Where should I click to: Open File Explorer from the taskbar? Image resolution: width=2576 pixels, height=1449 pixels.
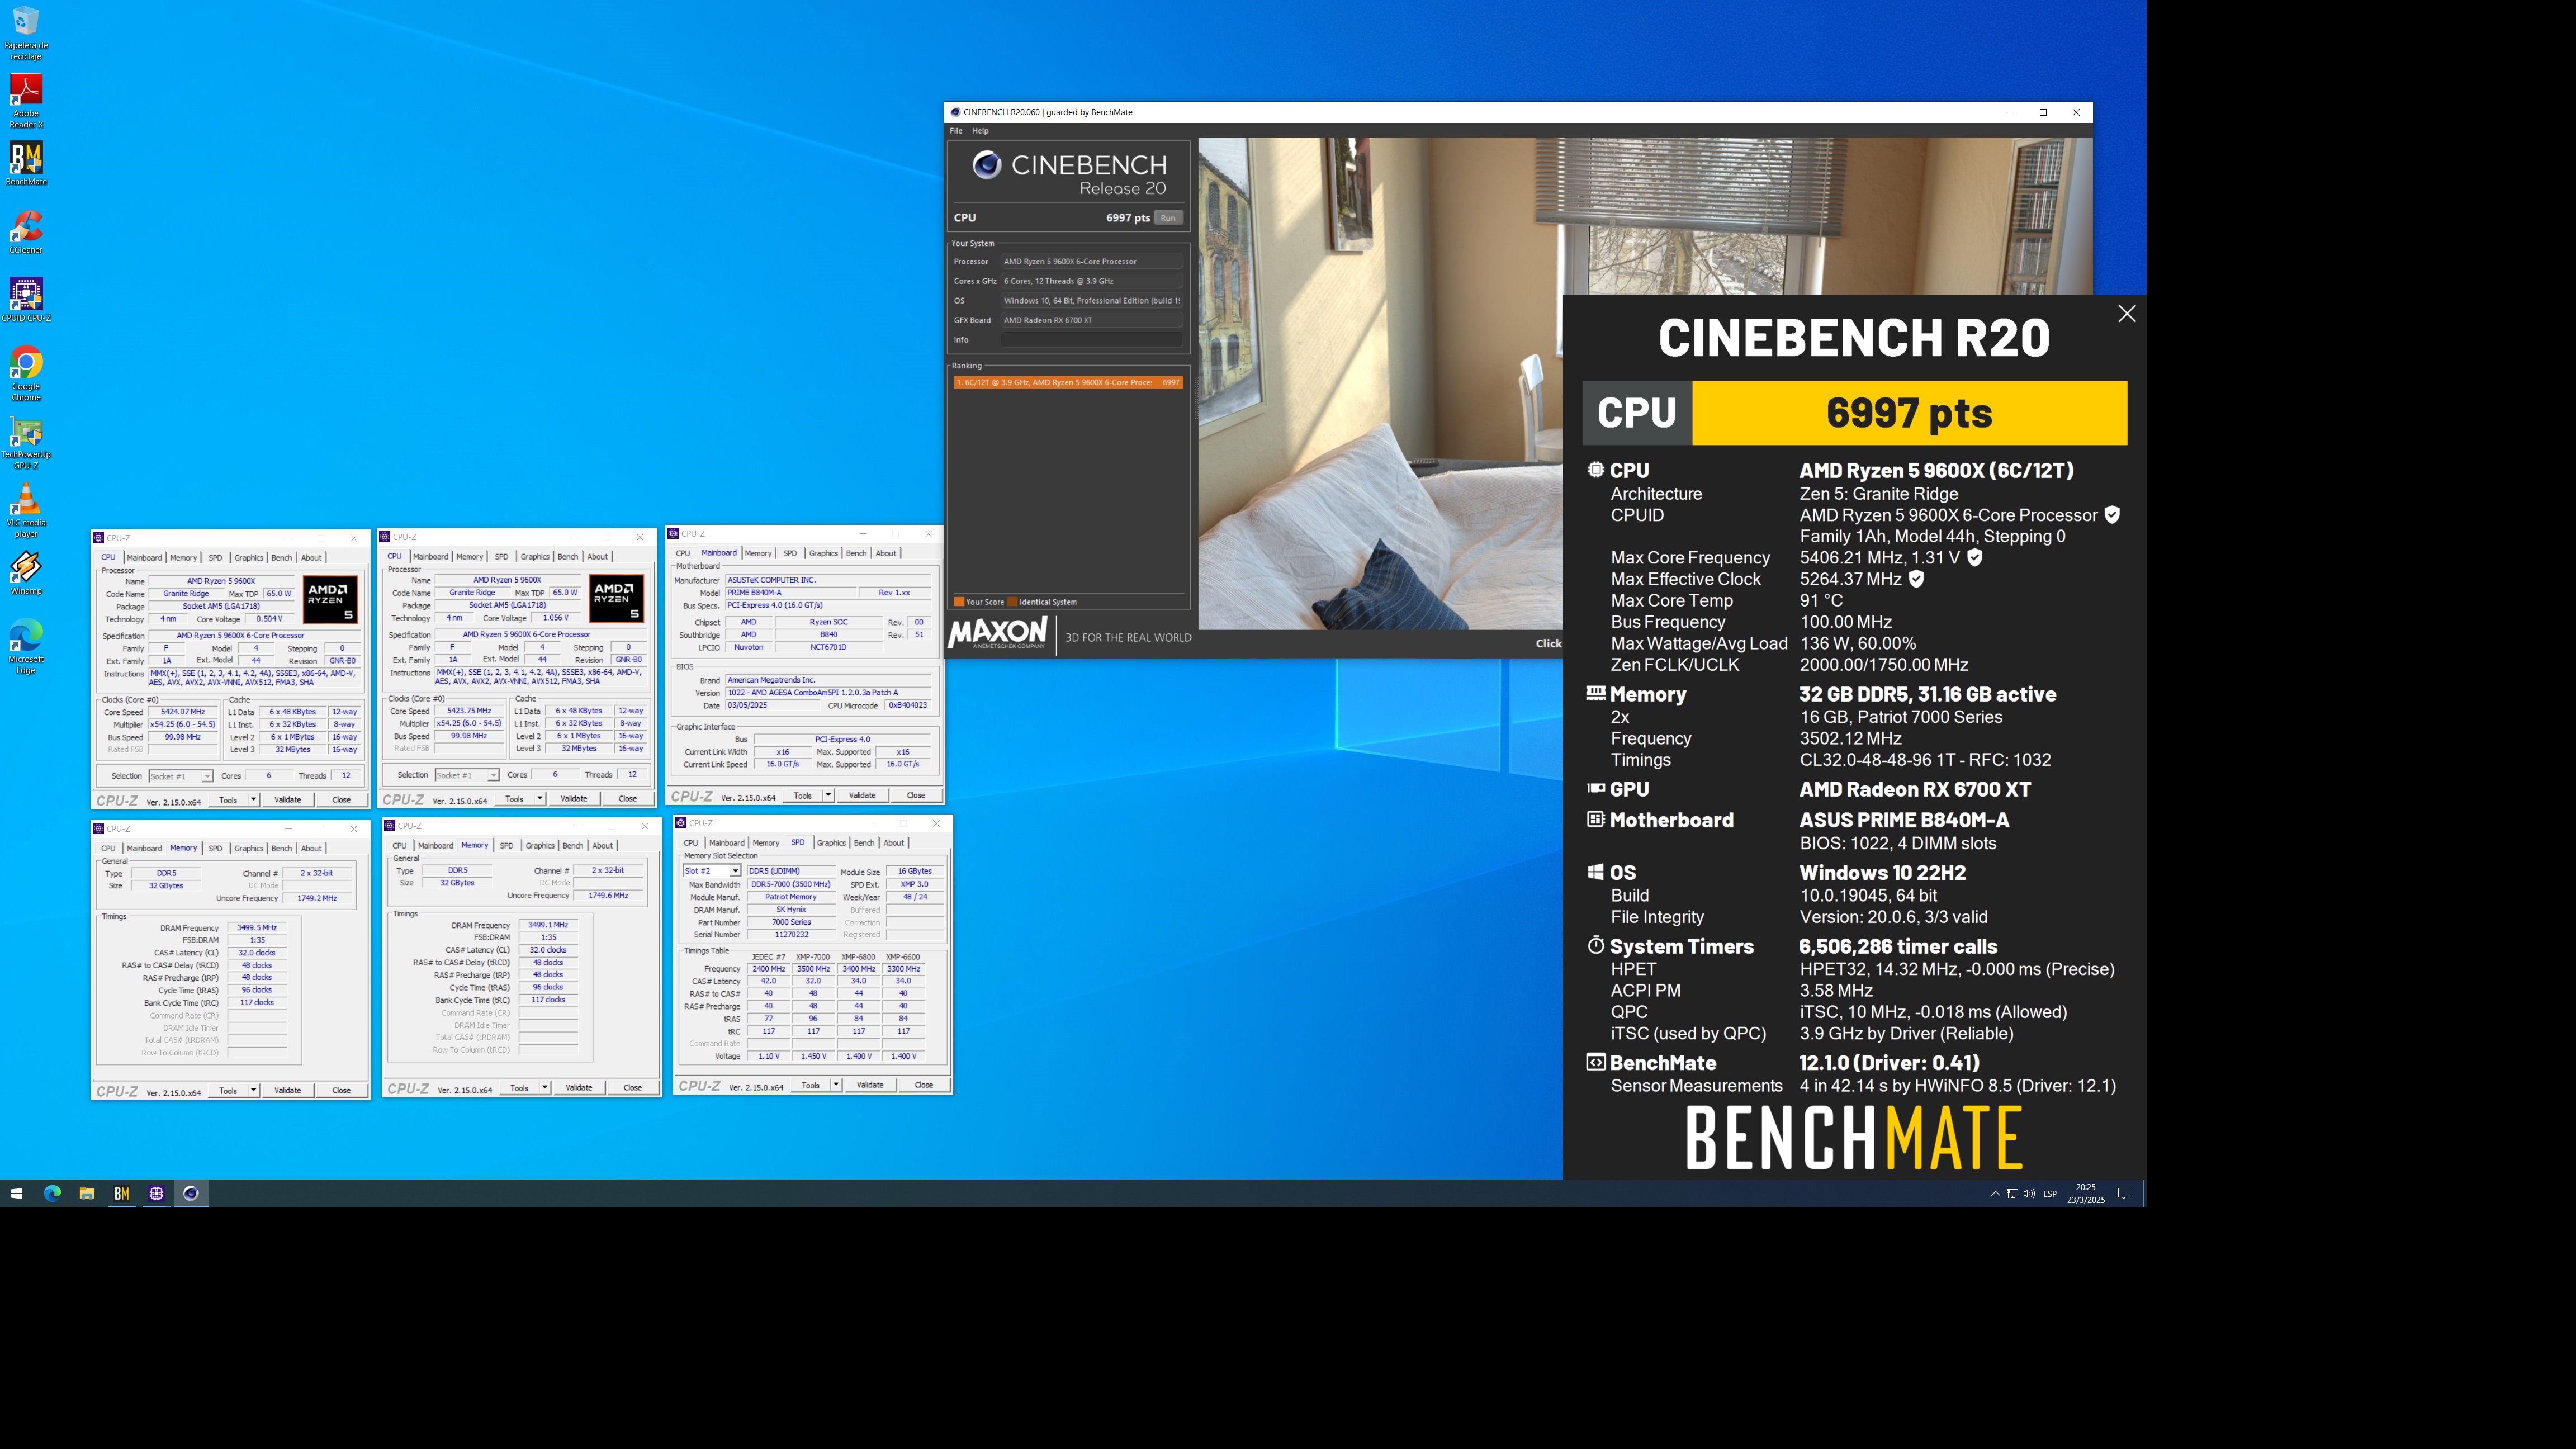point(87,1193)
